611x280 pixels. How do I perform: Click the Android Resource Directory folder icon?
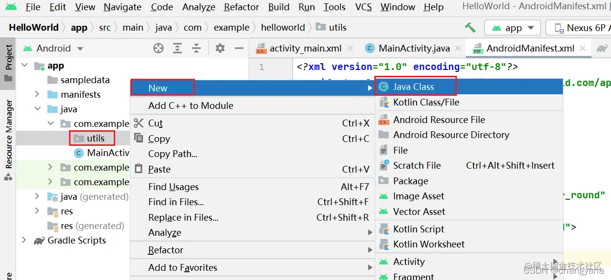[384, 135]
